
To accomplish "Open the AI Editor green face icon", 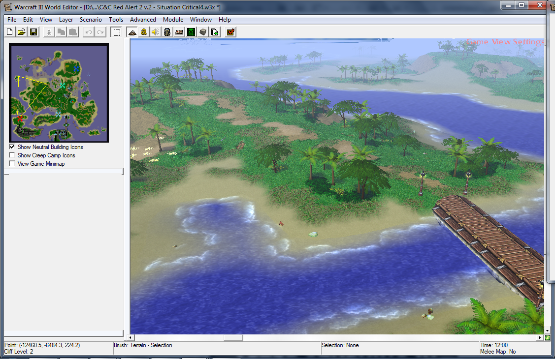I will pyautogui.click(x=191, y=32).
